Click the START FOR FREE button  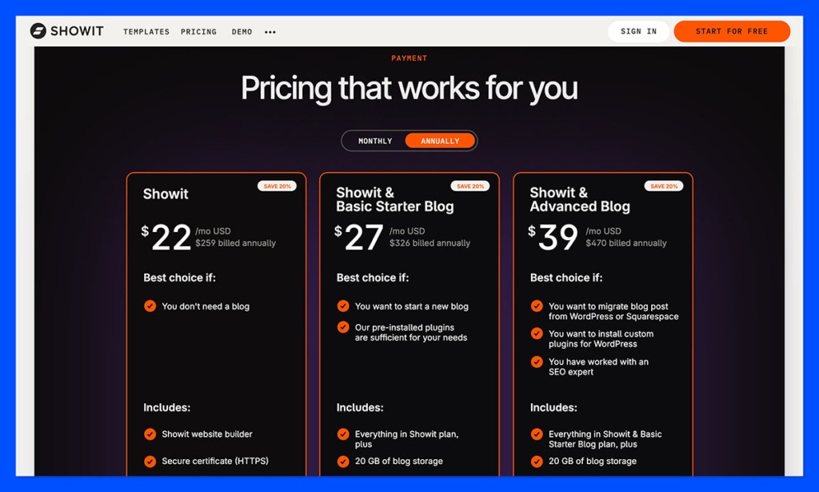(731, 31)
